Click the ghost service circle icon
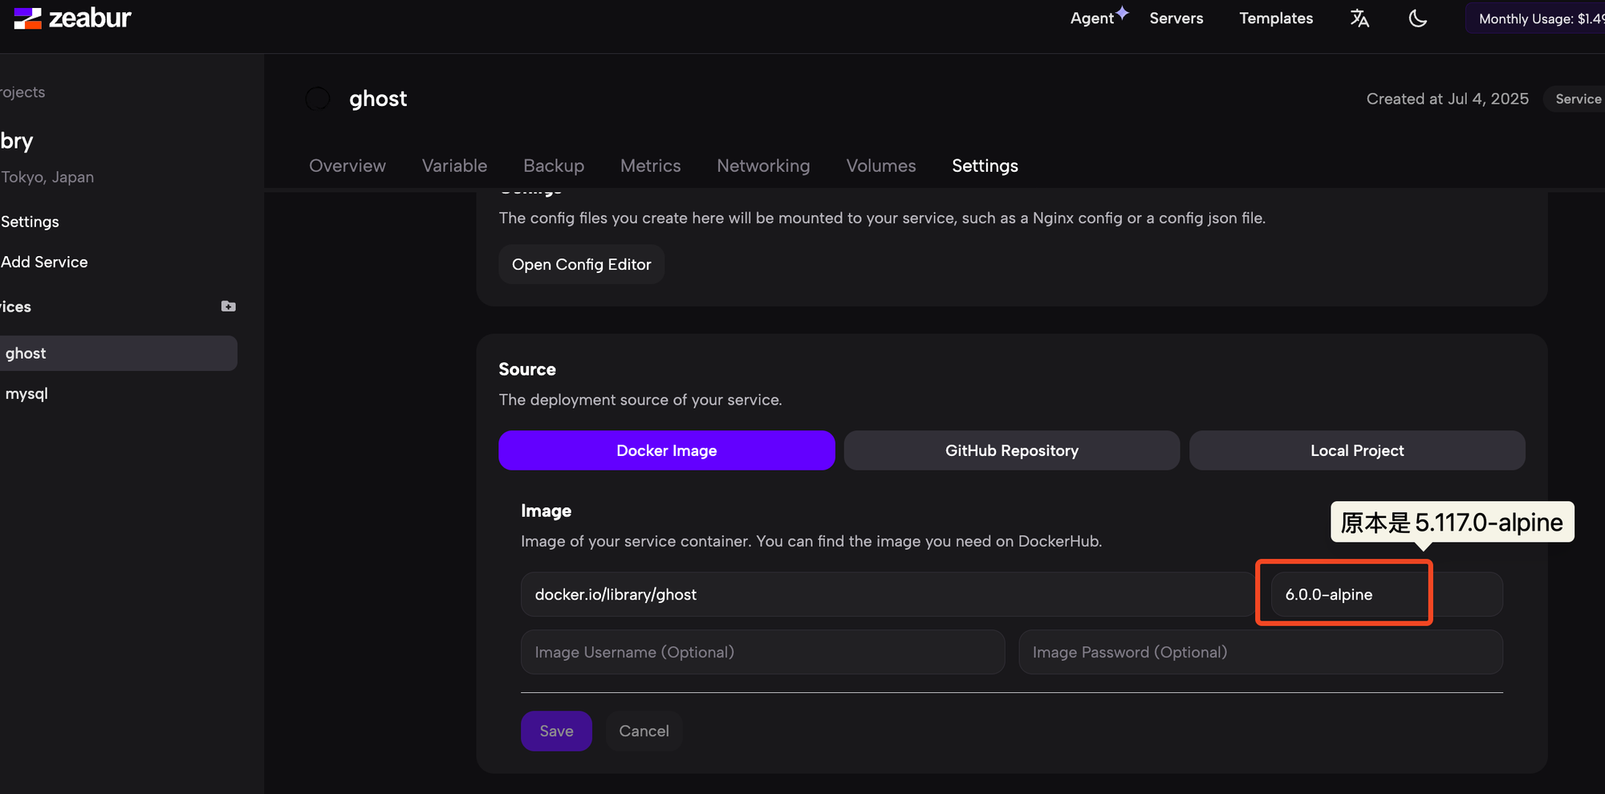Viewport: 1605px width, 794px height. 318,99
